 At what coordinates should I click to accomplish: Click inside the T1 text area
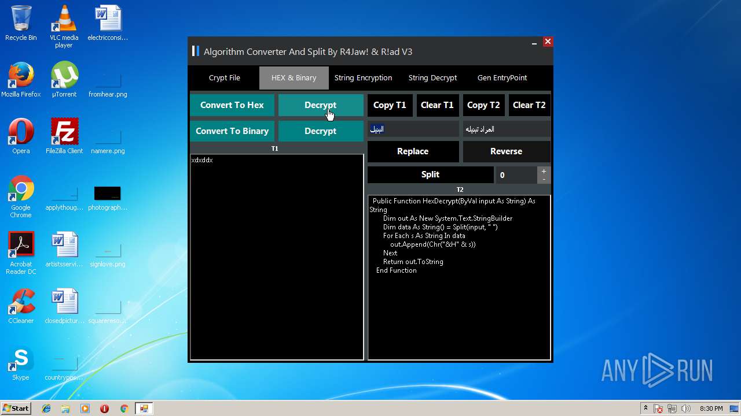(277, 257)
